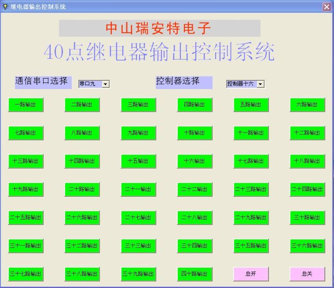Click the 二十一输出 button
This screenshot has height=288, width=334.
coord(139,189)
